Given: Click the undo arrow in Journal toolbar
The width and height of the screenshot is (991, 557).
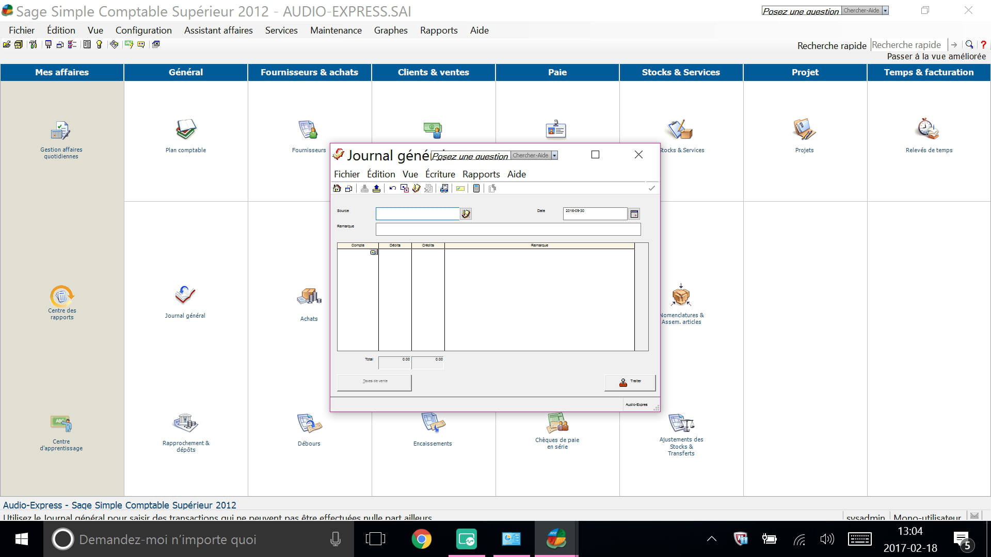Looking at the screenshot, I should [392, 188].
